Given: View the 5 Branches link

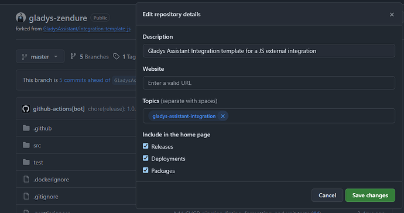Looking at the screenshot, I should click(94, 57).
